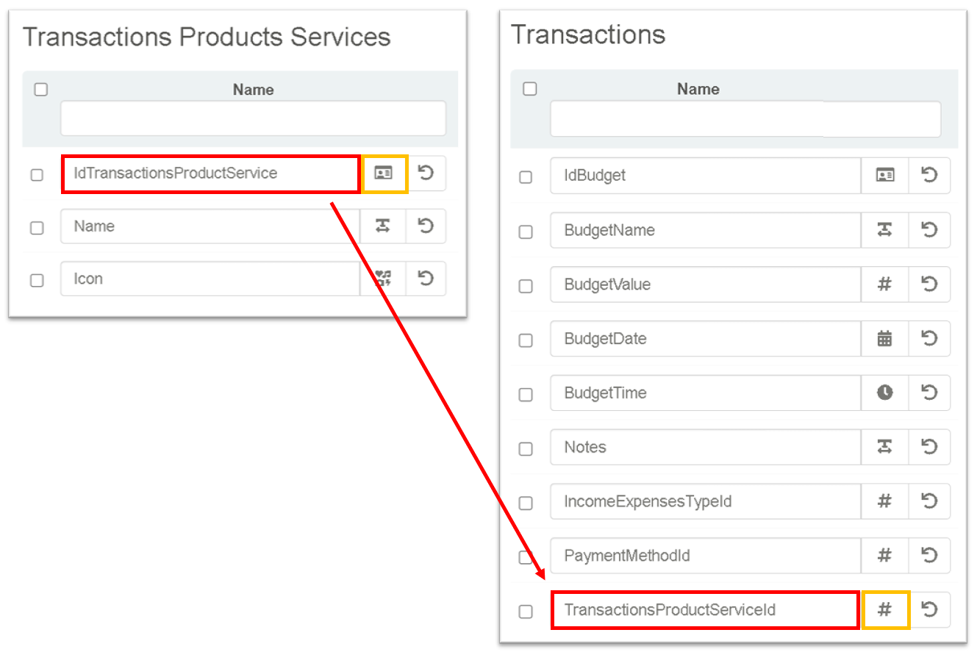Click clock icon beside BudgetTime
The height and width of the screenshot is (652, 977).
(885, 393)
